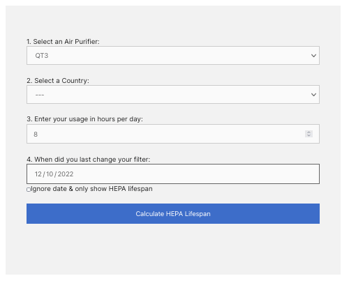
Task: Select the year segment 2022 in date
Action: click(66, 174)
